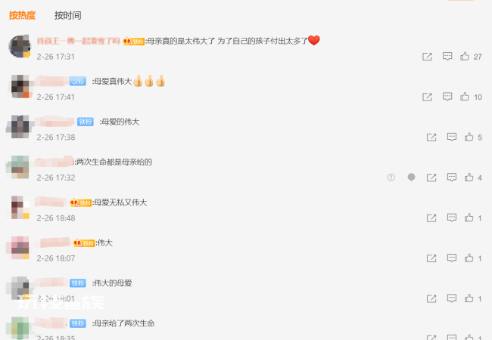Reply to the 母爱无私又伟大 comment
This screenshot has width=492, height=340.
tap(452, 218)
